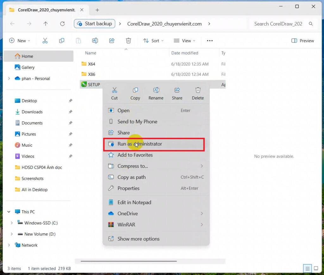Switch to large thumbnails view
This screenshot has height=275, width=324.
point(316,268)
